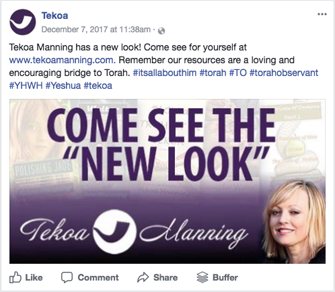This screenshot has width=335, height=292.
Task: Click the globe public audience icon
Action: 161,31
